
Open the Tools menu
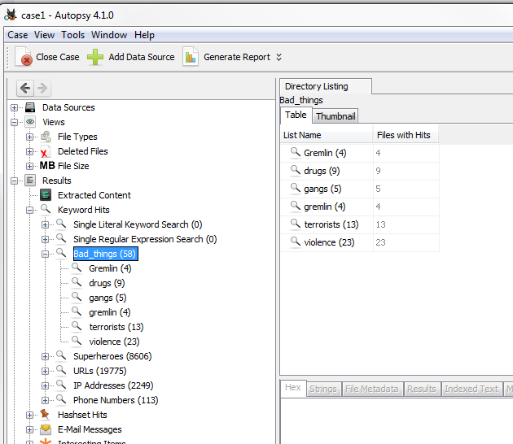click(x=72, y=35)
